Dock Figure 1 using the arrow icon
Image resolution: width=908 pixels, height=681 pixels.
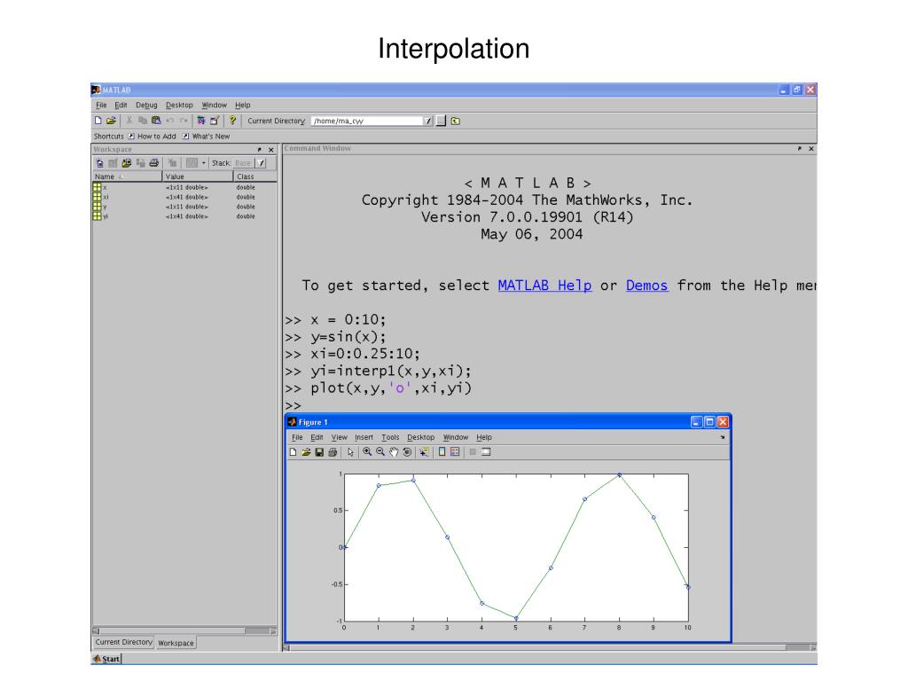723,438
